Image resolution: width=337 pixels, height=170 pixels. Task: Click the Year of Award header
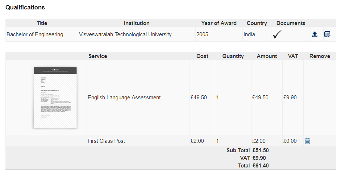[x=219, y=23]
